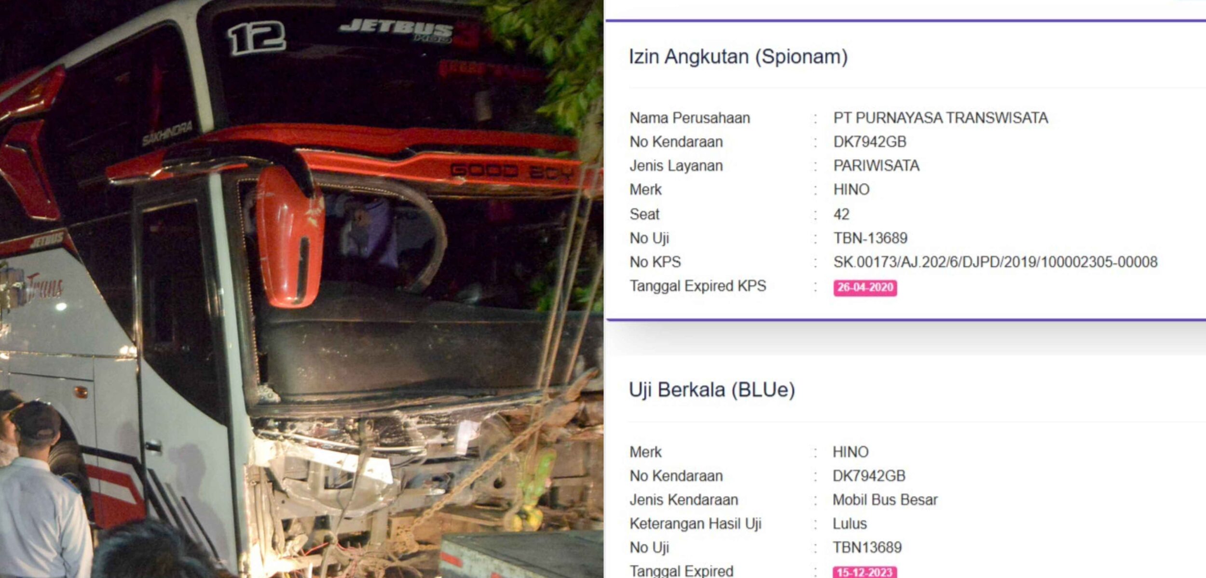Click company name PT PURNAYASA TRANSWISATA
The image size is (1206, 578).
(x=940, y=118)
